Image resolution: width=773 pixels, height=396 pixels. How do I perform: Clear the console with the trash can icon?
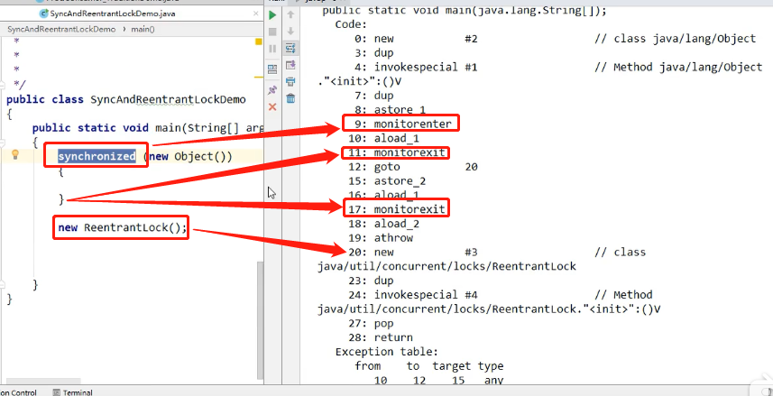290,98
